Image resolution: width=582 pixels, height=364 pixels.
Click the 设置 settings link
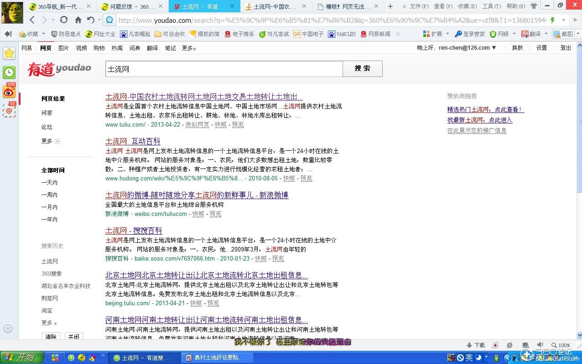coord(541,48)
